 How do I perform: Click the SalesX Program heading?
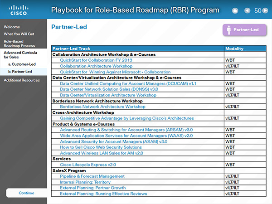pos(69,170)
